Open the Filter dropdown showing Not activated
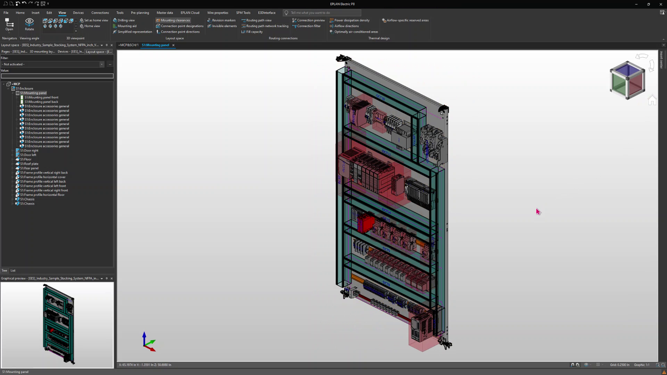This screenshot has width=667, height=375. tap(102, 64)
